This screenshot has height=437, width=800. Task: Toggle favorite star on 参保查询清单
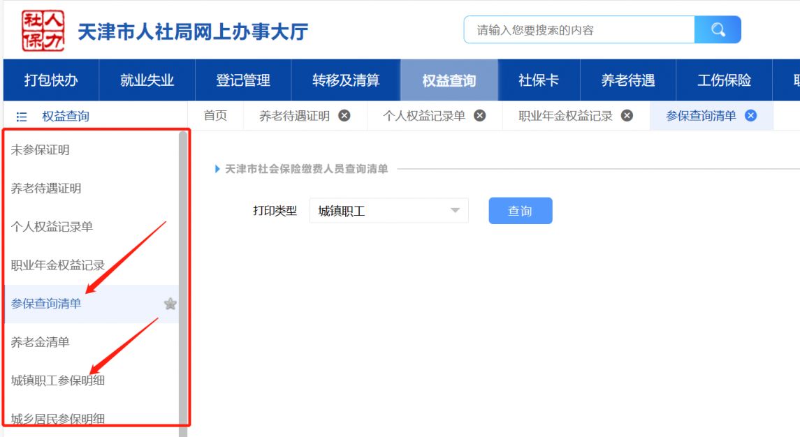tap(170, 304)
